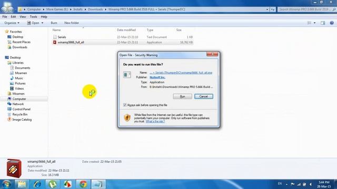Open Image Catalog in the navigation pane
The width and height of the screenshot is (337, 189).
pyautogui.click(x=22, y=120)
